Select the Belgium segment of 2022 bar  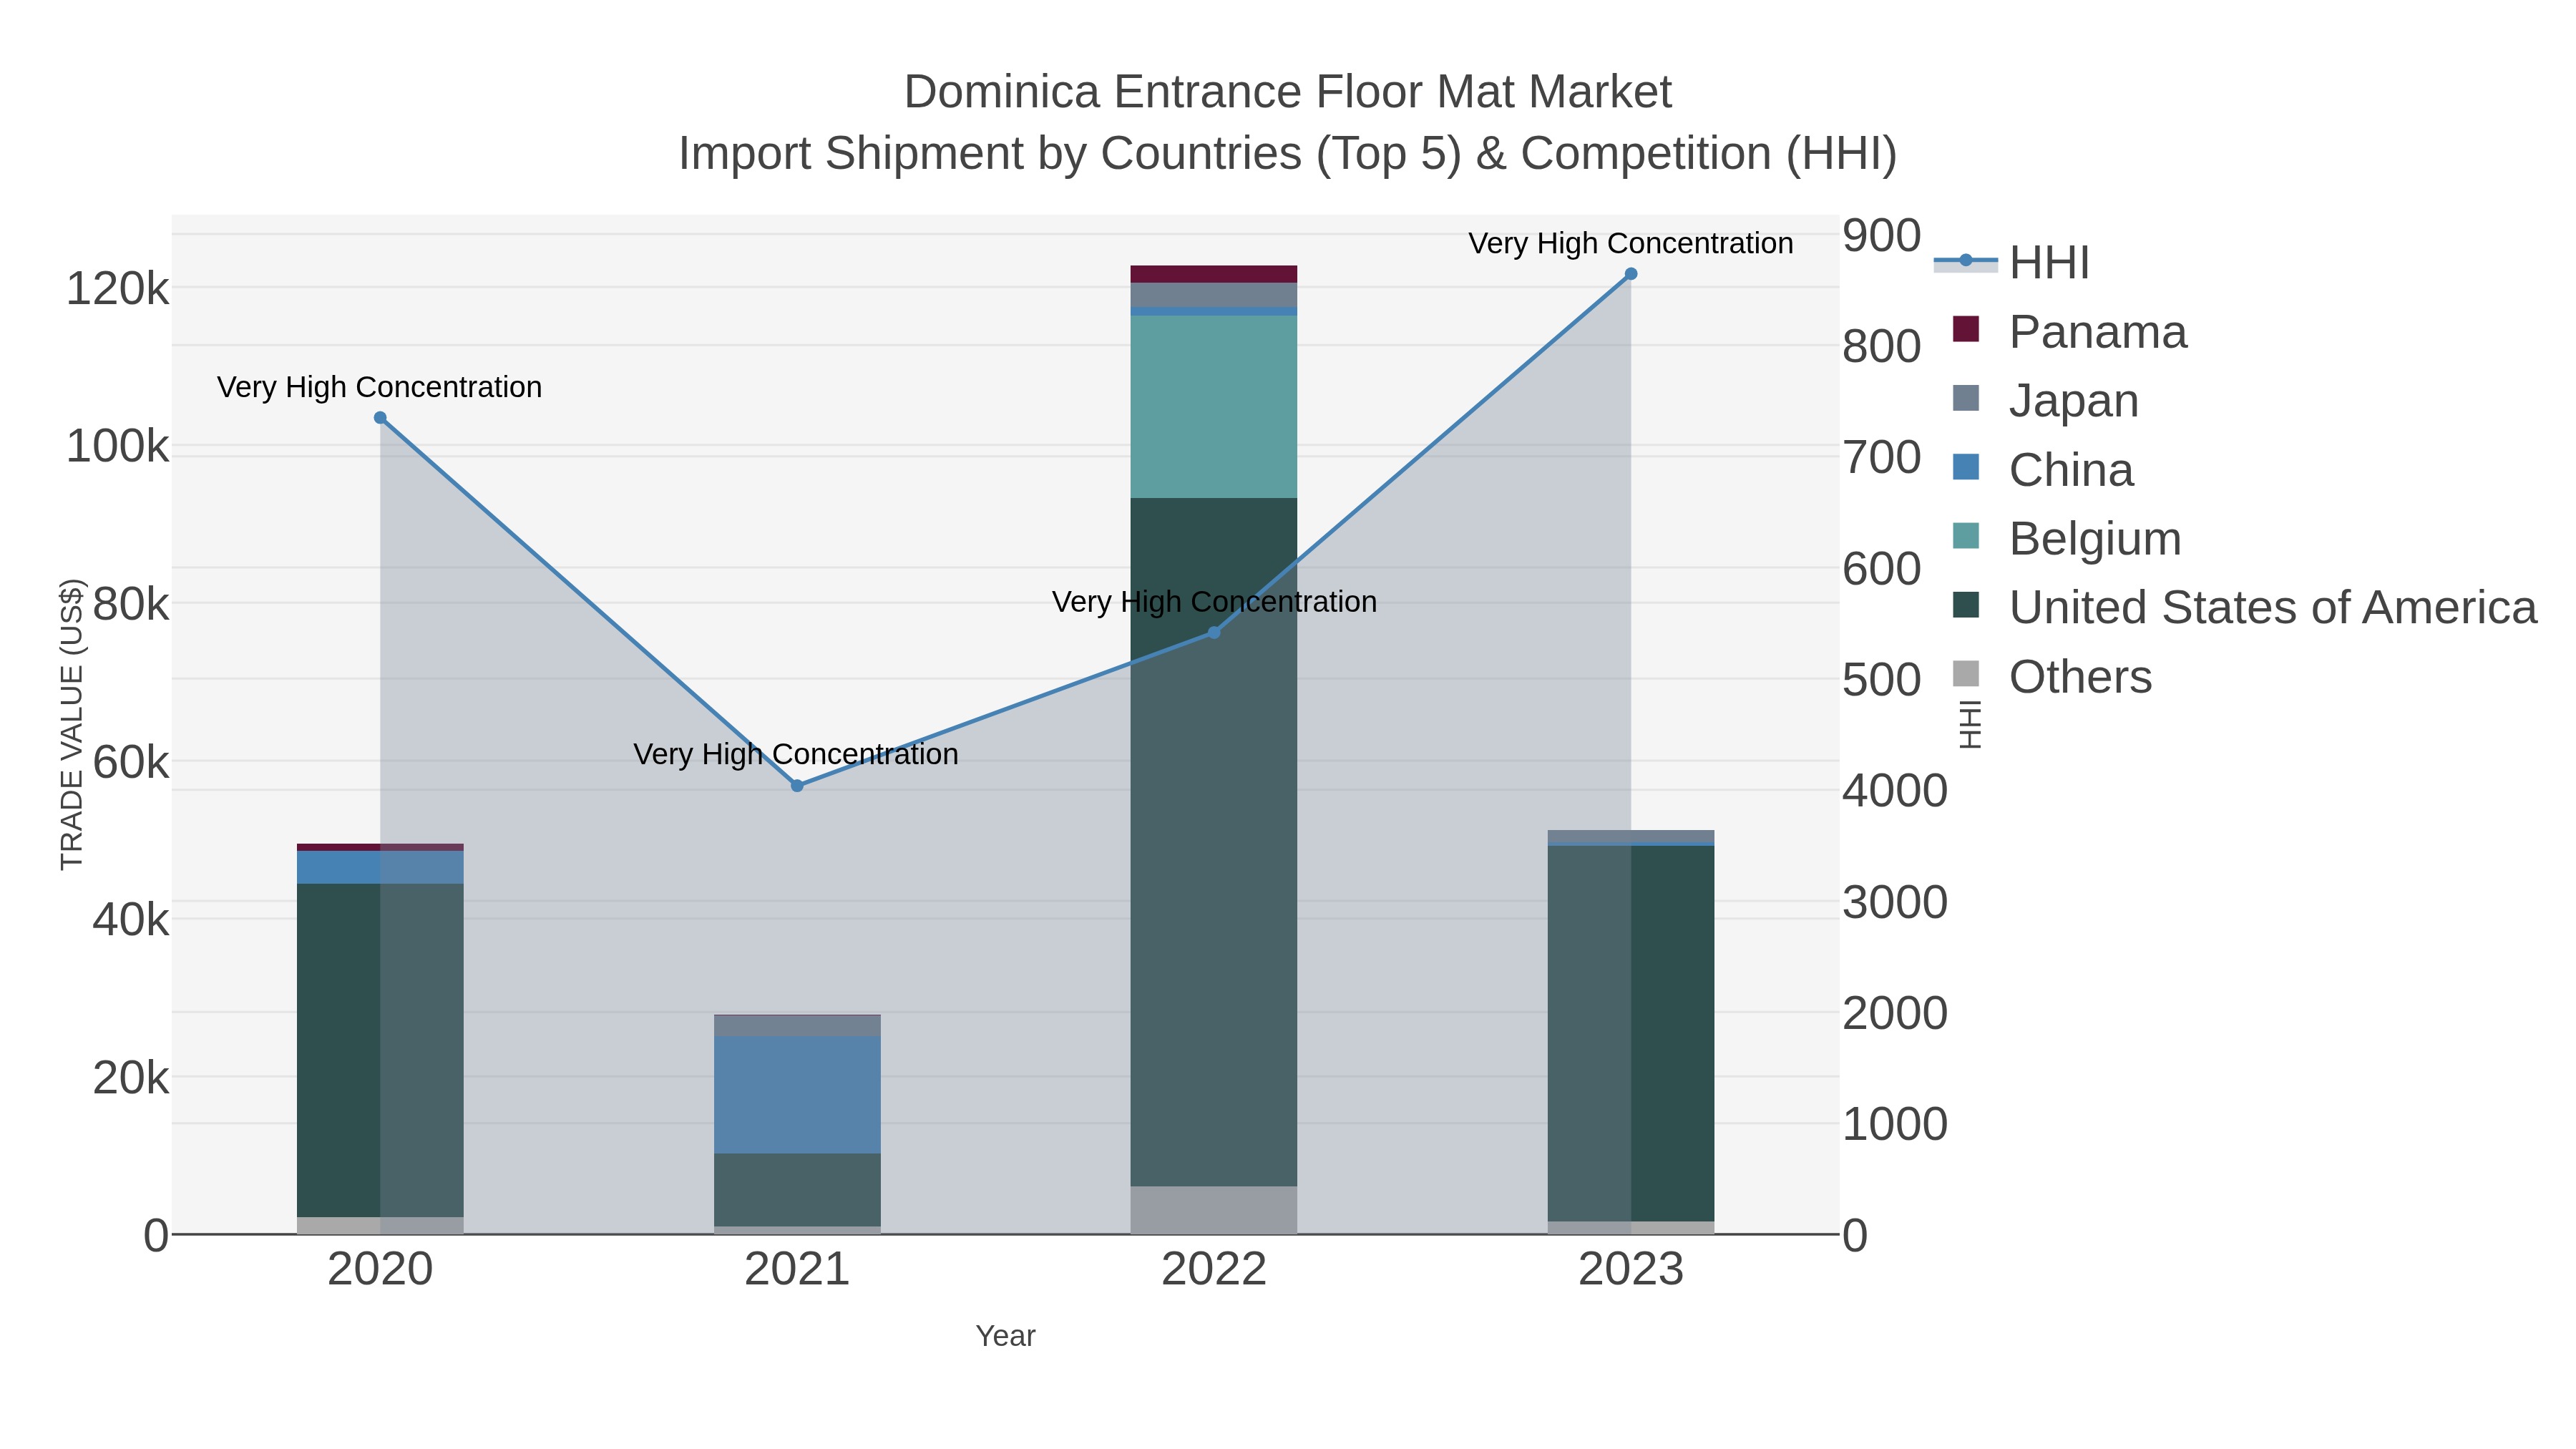[x=1214, y=407]
